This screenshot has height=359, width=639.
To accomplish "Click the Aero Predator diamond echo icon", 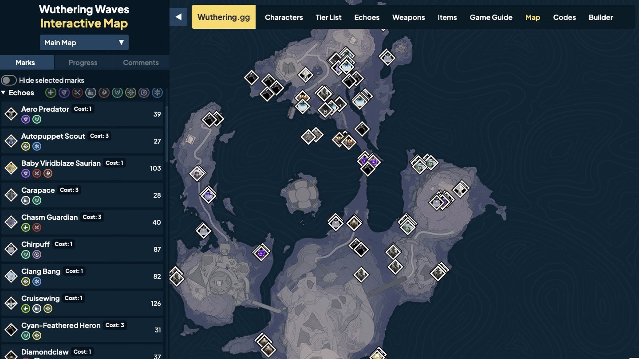I will click(11, 114).
